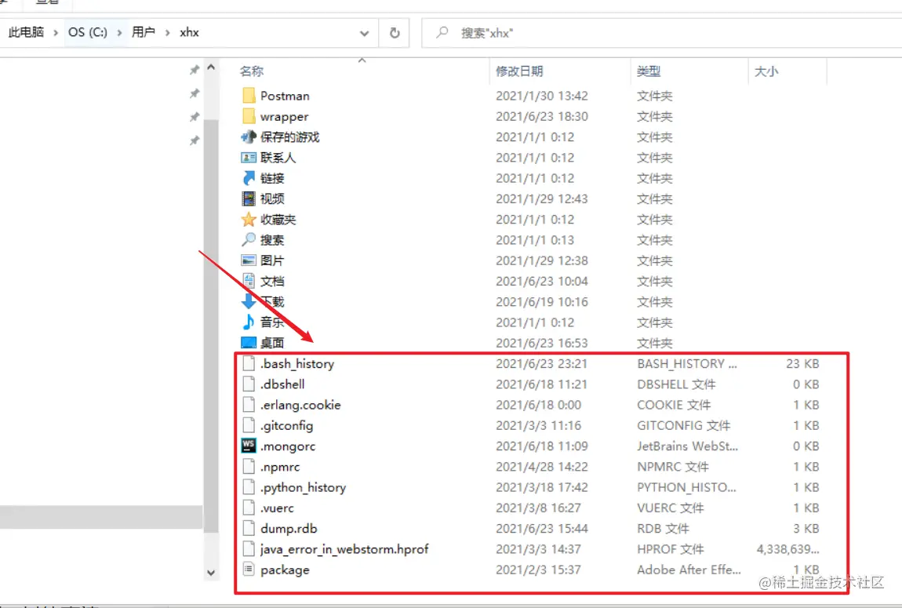Viewport: 902px width, 608px height.
Task: Select the .npmrc file icon
Action: 249,467
